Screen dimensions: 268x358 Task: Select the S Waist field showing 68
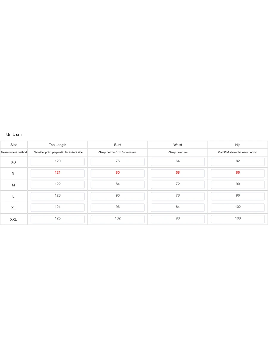pos(178,173)
